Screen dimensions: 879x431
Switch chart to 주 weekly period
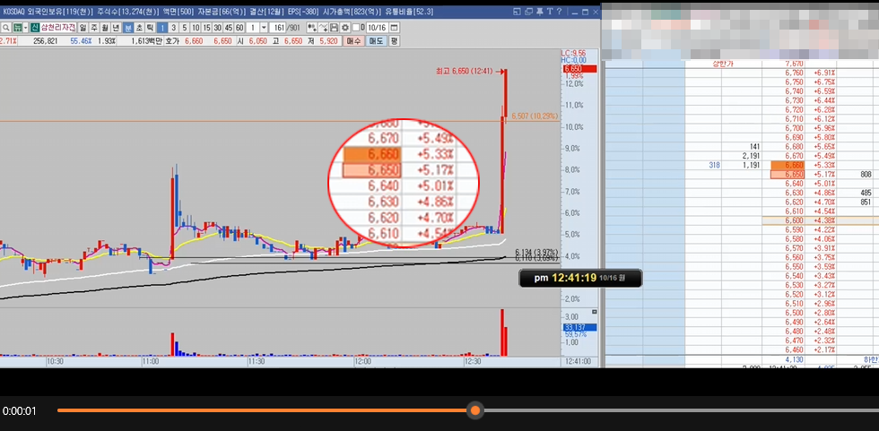(x=93, y=28)
